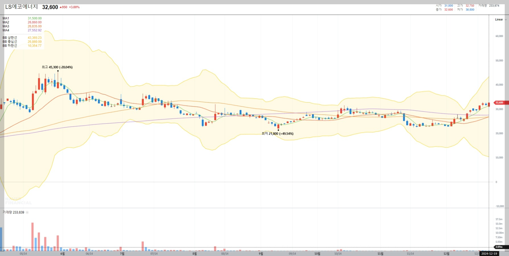The width and height of the screenshot is (509, 256).
Task: Close the 거래량 volume indicator panel
Action: (x=27, y=212)
